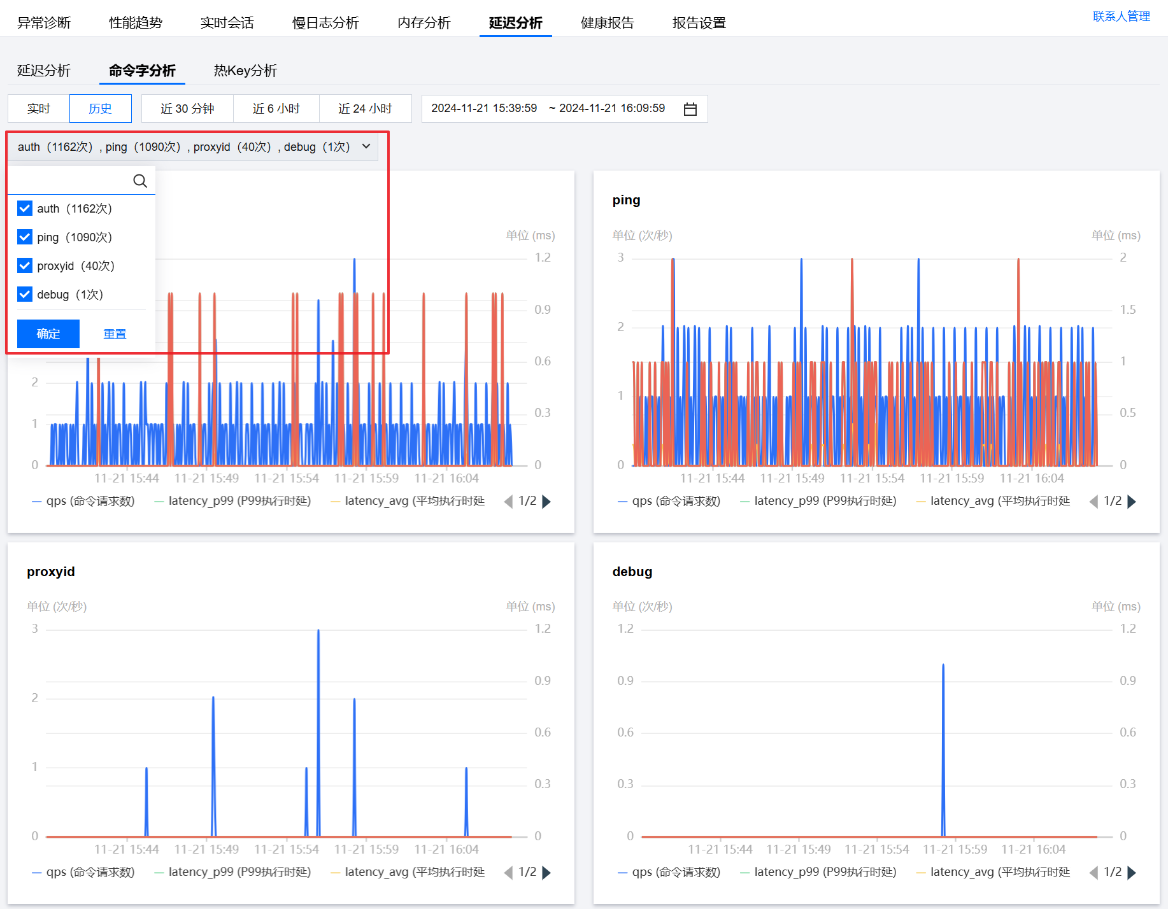Screen dimensions: 1168x909
Task: Go to previous legend page in ping chart
Action: click(1093, 502)
